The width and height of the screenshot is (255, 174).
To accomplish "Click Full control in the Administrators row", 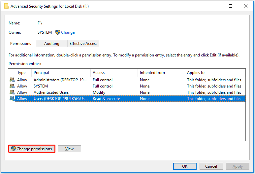I will pos(103,80).
